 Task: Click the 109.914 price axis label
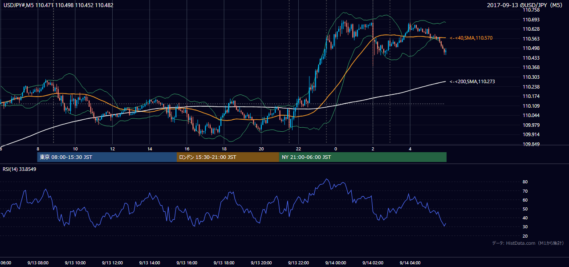pos(531,134)
